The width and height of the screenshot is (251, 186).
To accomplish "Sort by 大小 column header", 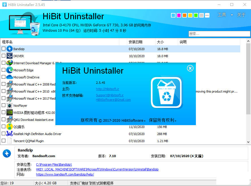I will [166, 42].
